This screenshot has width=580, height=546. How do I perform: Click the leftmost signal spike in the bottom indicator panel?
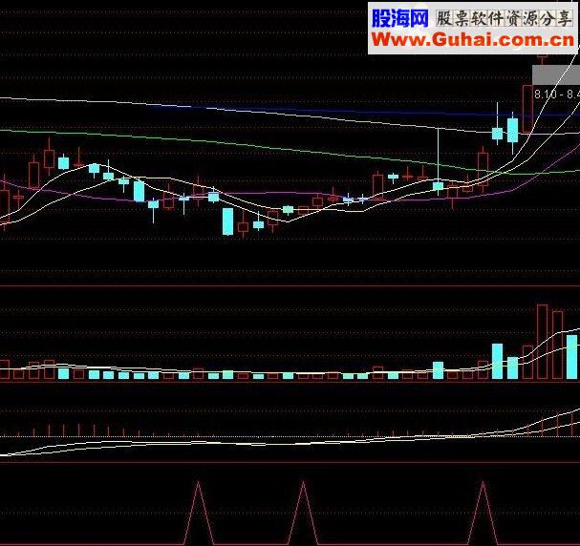(x=199, y=512)
